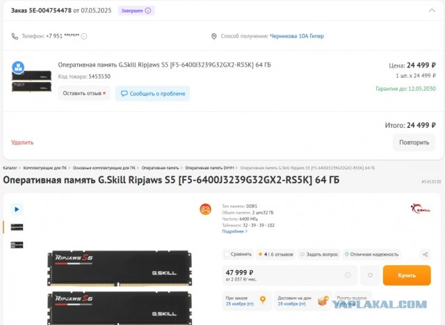Click the large Ripjaws S5 product image
This screenshot has width=445, height=325.
[120, 287]
